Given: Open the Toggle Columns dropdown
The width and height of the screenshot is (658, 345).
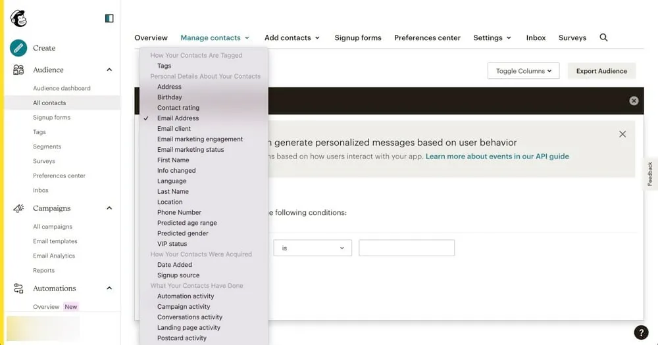Looking at the screenshot, I should [x=523, y=71].
